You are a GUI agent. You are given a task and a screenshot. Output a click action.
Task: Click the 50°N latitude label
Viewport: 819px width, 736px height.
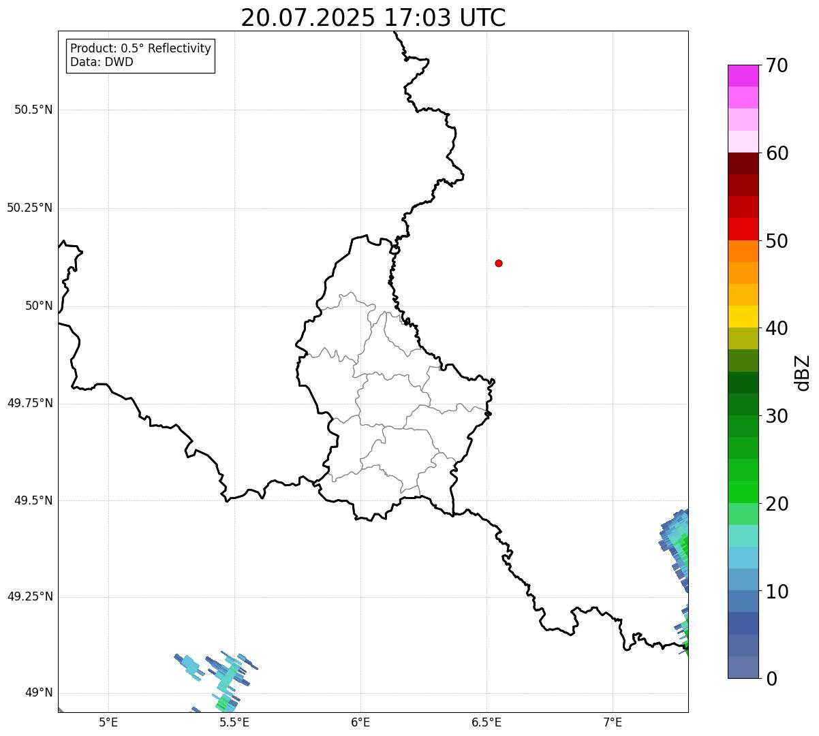(x=39, y=306)
